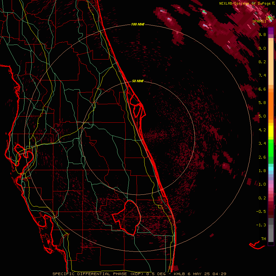Select the -1.3 legend value
This screenshot has height=276, width=276.
(261, 225)
